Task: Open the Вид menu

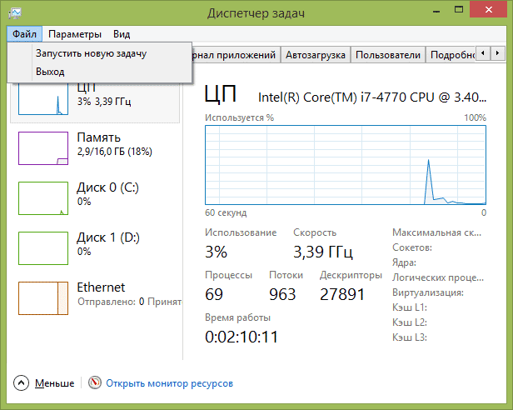Action: (x=122, y=34)
